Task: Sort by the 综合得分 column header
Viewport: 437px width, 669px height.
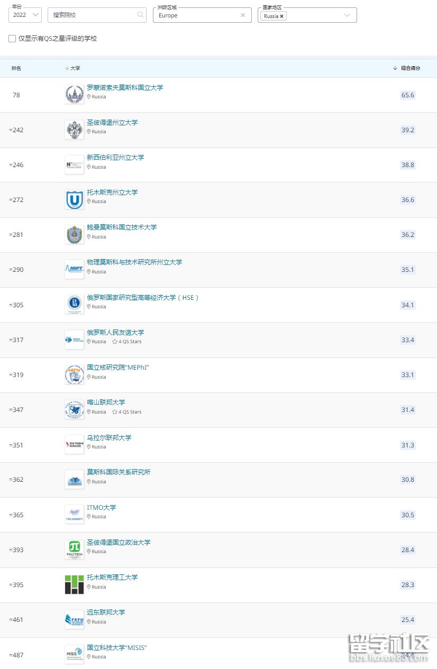Action: click(x=406, y=68)
